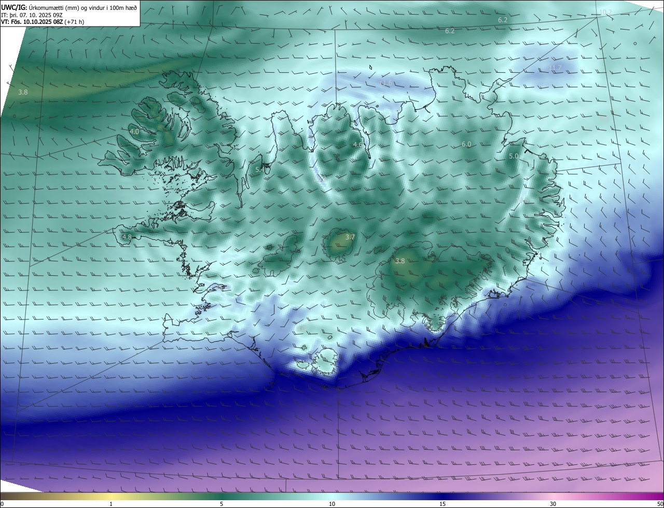Click the 5.4 value label on the map
664x508 pixels.
tap(260, 169)
